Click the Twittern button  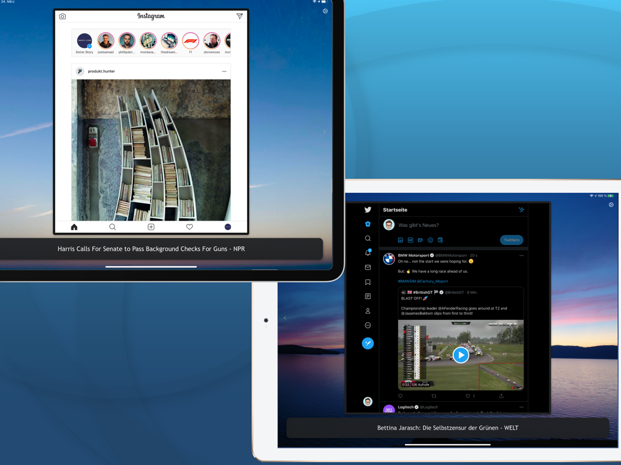(x=511, y=240)
